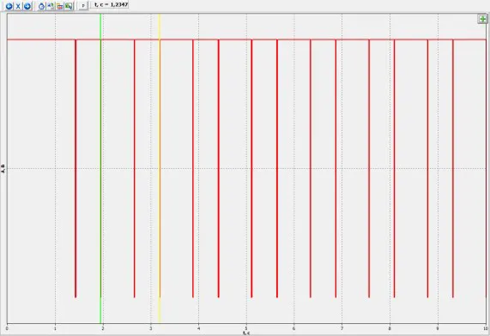Click the blue right arrow toolbar button

coord(27,6)
